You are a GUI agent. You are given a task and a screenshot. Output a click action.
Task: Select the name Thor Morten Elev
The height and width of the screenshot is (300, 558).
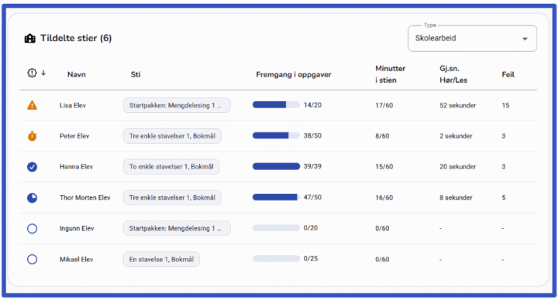pos(85,198)
